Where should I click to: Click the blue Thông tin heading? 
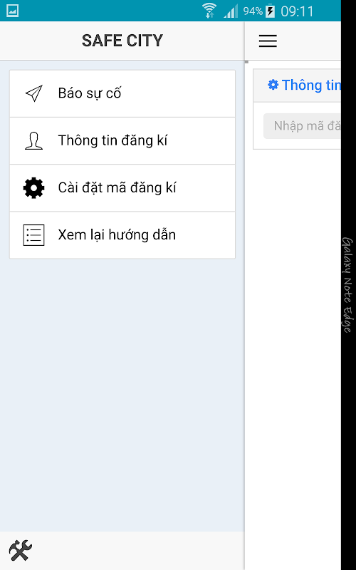coord(311,85)
